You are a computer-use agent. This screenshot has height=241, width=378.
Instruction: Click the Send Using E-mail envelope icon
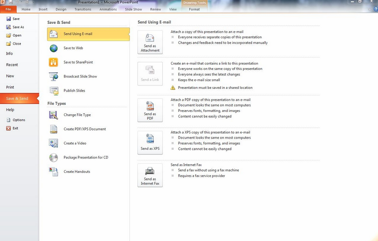pos(53,34)
